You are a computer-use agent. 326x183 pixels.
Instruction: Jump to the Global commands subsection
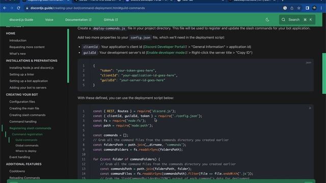click(27, 146)
